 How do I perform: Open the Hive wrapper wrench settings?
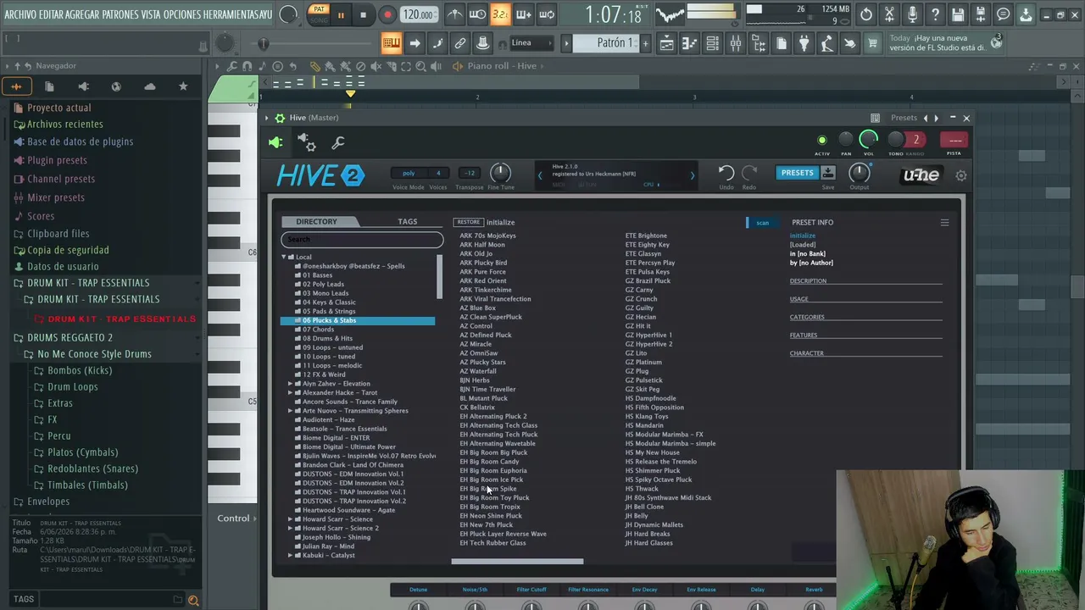[x=338, y=143]
